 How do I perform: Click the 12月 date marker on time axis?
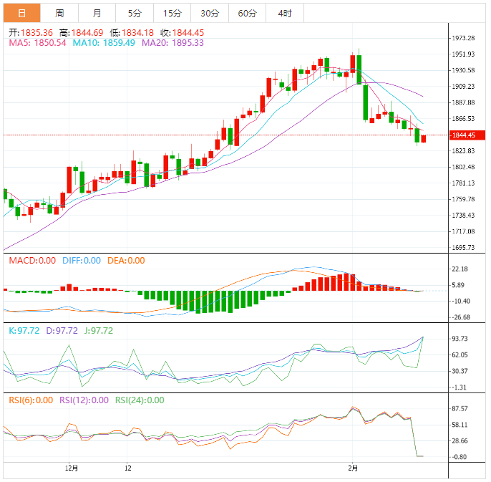point(71,468)
